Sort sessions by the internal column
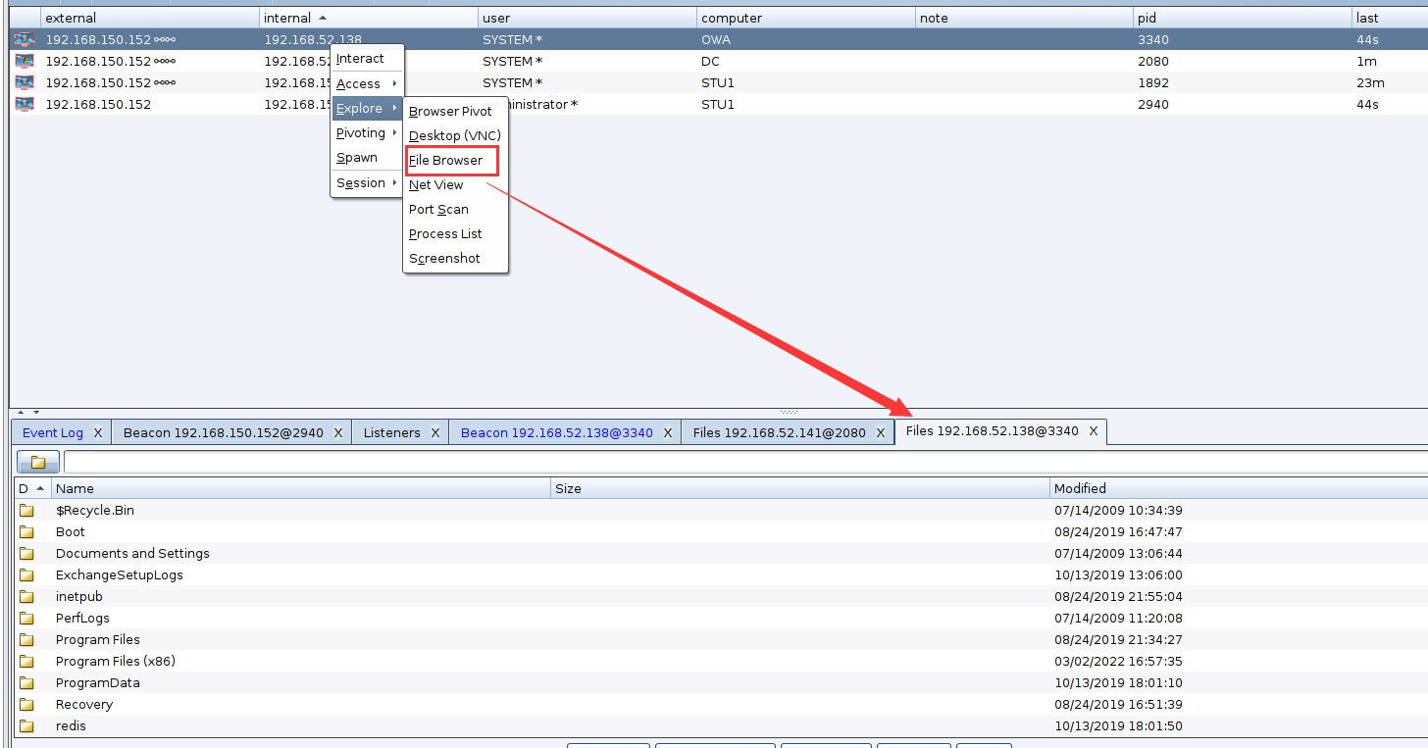1428x748 pixels. click(369, 18)
